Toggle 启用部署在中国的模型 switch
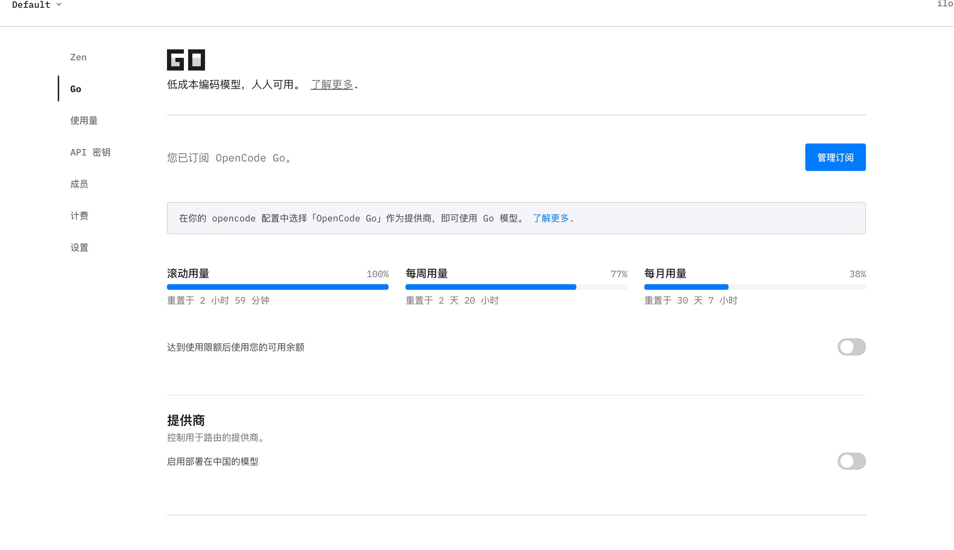The image size is (954, 550). click(x=851, y=461)
